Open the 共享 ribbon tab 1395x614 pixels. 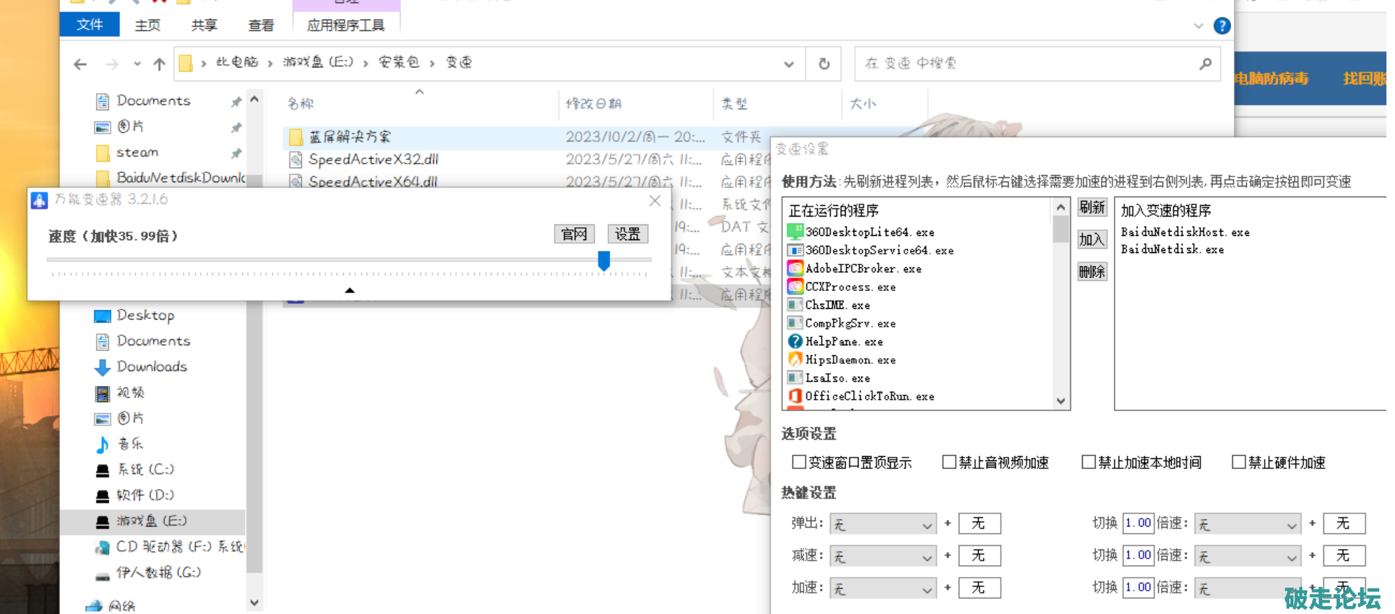pyautogui.click(x=204, y=25)
